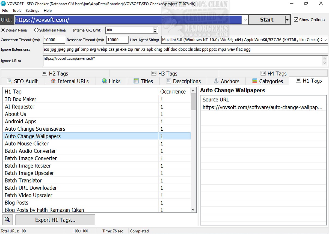Viewport: 329px width, 234px height.
Task: Switch to the H2 Tags tab
Action: 55,73
